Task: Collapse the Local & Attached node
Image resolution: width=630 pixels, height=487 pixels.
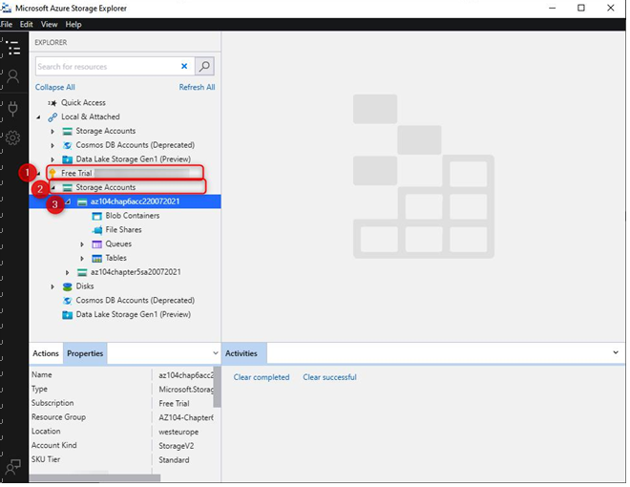Action: click(x=38, y=117)
